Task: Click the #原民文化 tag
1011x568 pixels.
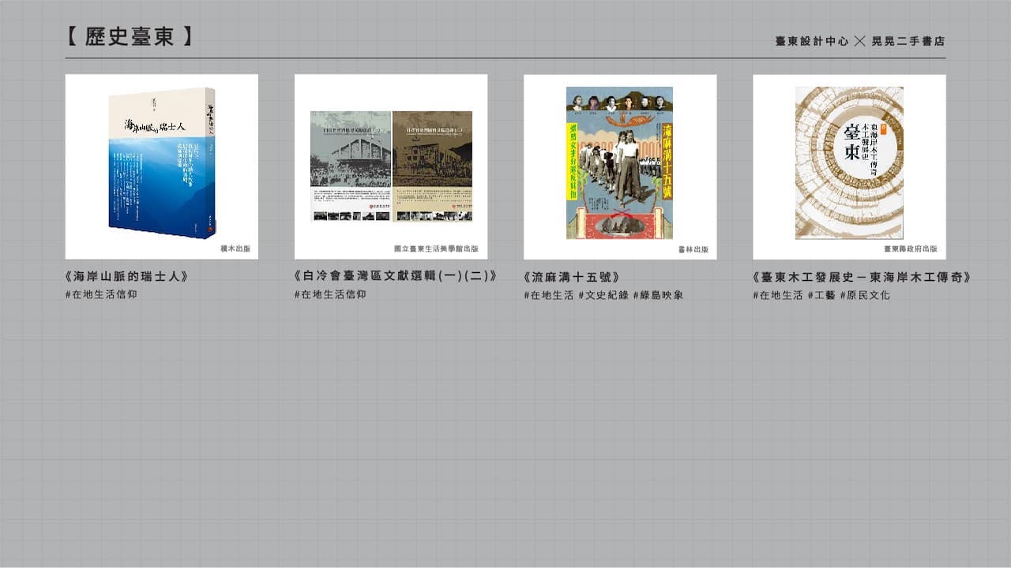Action: click(x=865, y=295)
